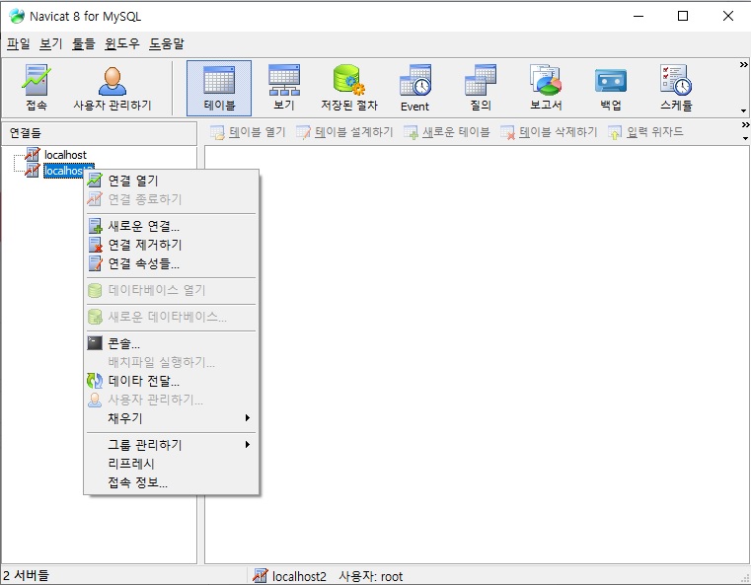Open the 보고서 report toolbar icon
This screenshot has width=751, height=585.
point(546,88)
